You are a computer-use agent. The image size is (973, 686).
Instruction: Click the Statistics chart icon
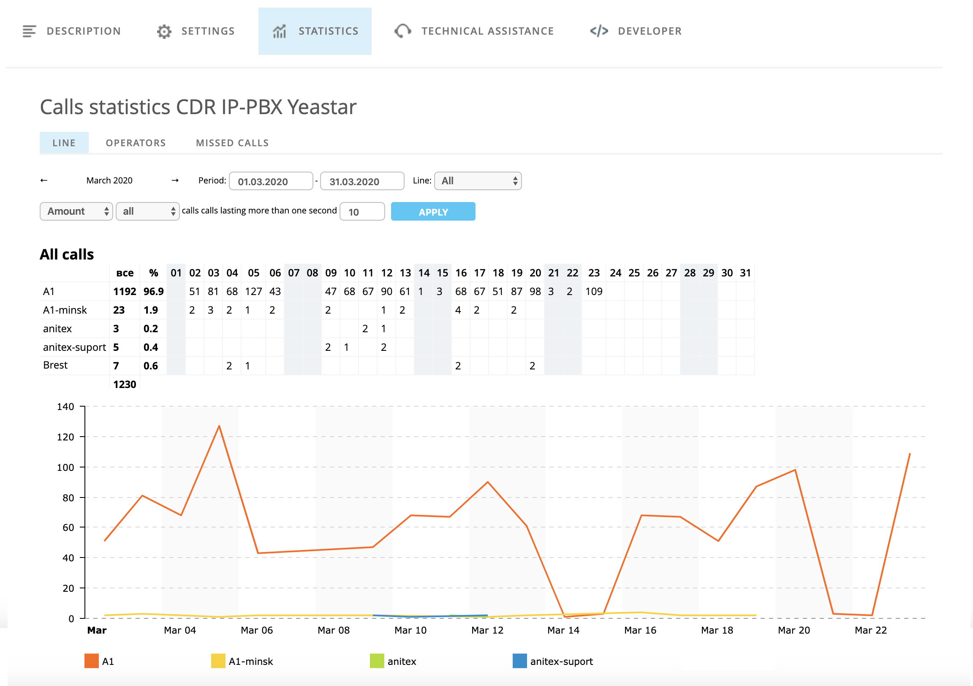279,31
